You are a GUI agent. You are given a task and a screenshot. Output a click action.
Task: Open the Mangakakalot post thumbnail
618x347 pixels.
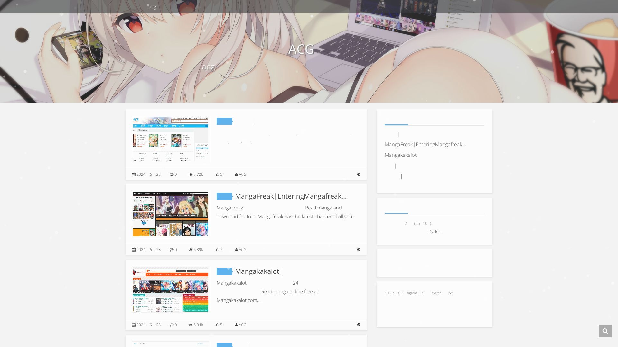[171, 289]
